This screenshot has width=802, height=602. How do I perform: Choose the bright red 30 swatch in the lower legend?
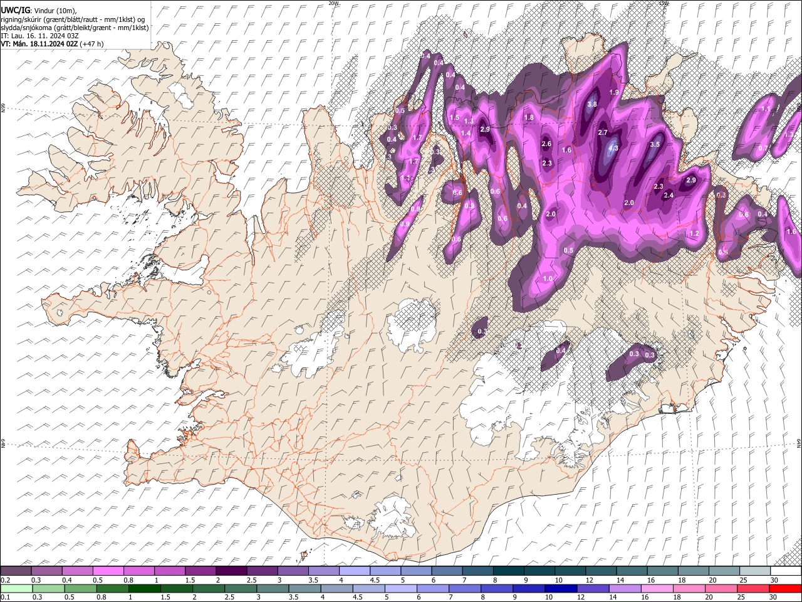(786, 589)
